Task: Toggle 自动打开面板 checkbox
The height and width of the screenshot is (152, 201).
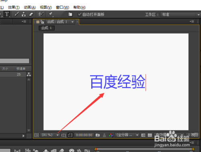Action: [80, 14]
